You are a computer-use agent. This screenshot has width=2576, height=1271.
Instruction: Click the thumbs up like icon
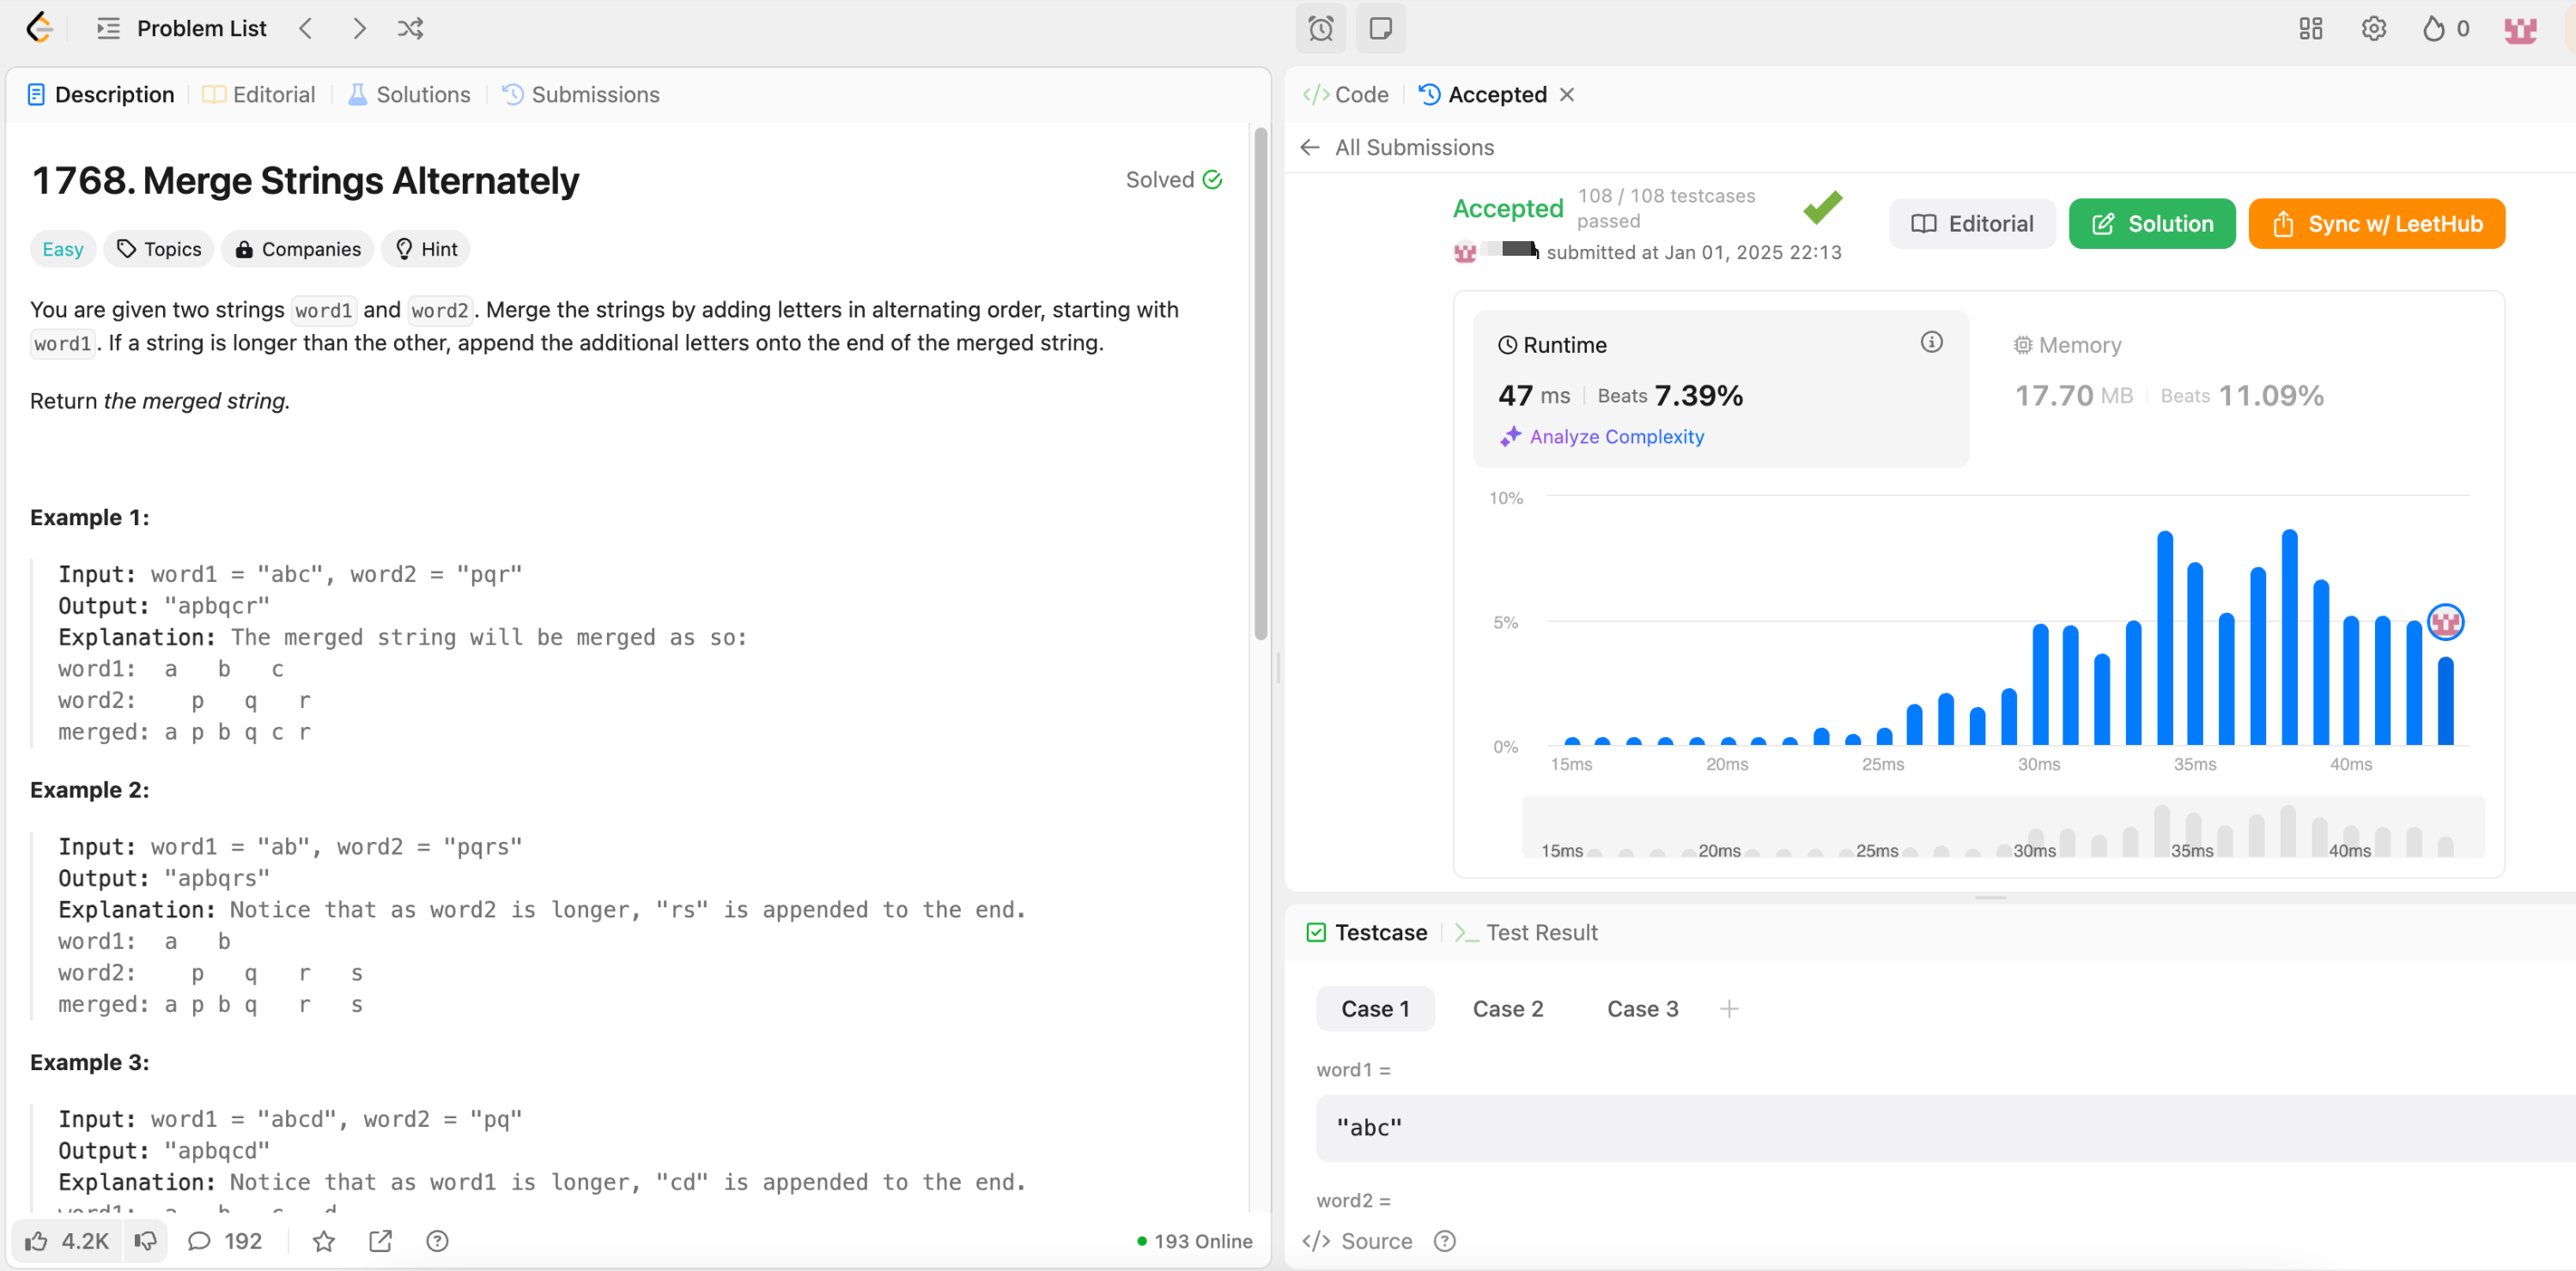click(x=37, y=1241)
